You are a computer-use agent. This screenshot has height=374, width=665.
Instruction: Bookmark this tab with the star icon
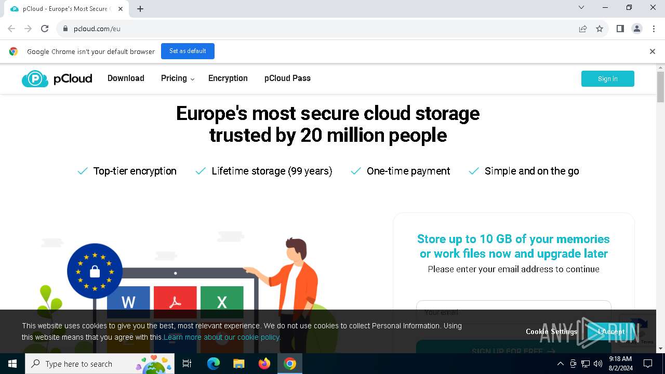tap(600, 29)
